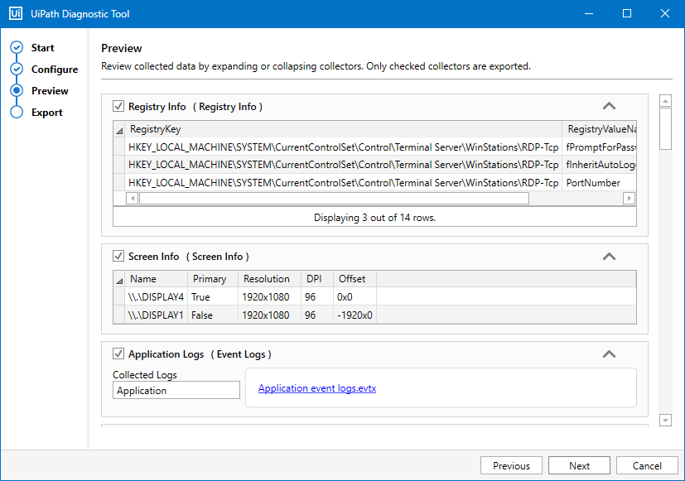
Task: Click the Next button
Action: point(579,465)
